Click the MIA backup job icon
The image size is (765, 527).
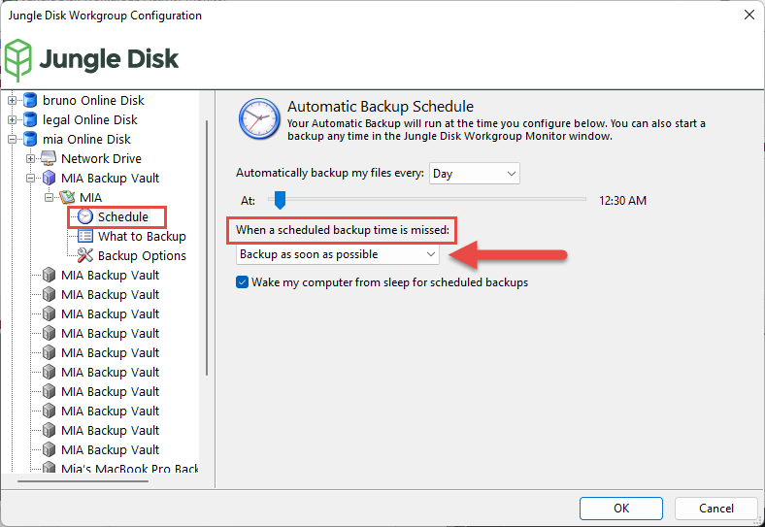(x=67, y=197)
